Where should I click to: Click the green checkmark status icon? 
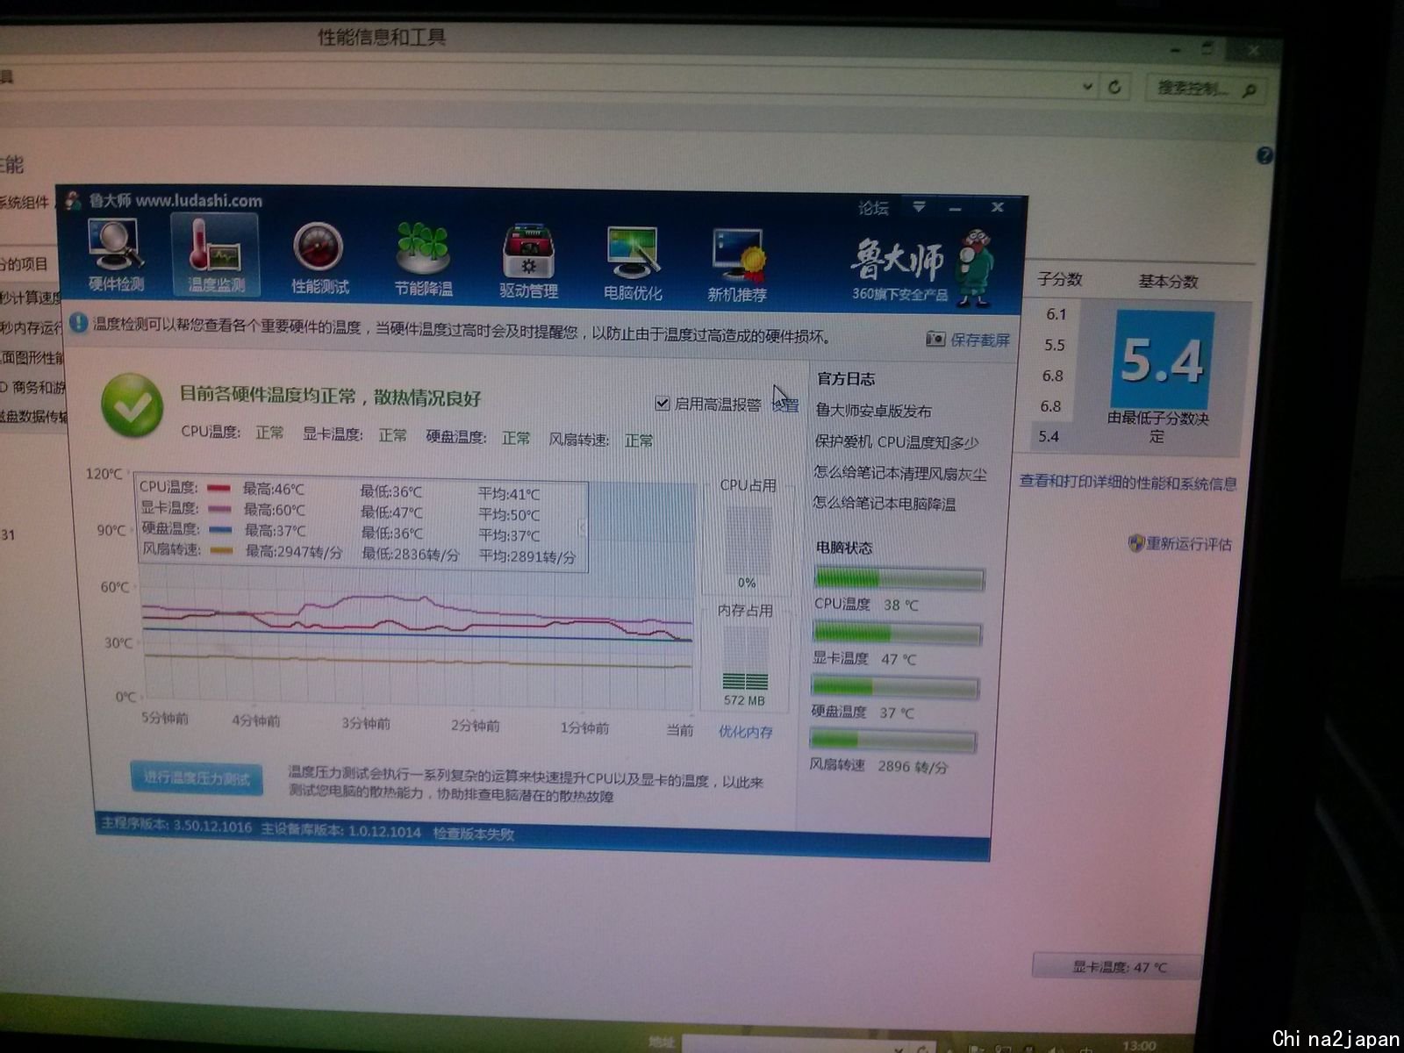click(x=132, y=405)
